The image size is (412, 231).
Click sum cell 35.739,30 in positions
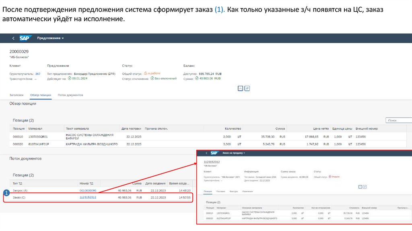coord(268,137)
